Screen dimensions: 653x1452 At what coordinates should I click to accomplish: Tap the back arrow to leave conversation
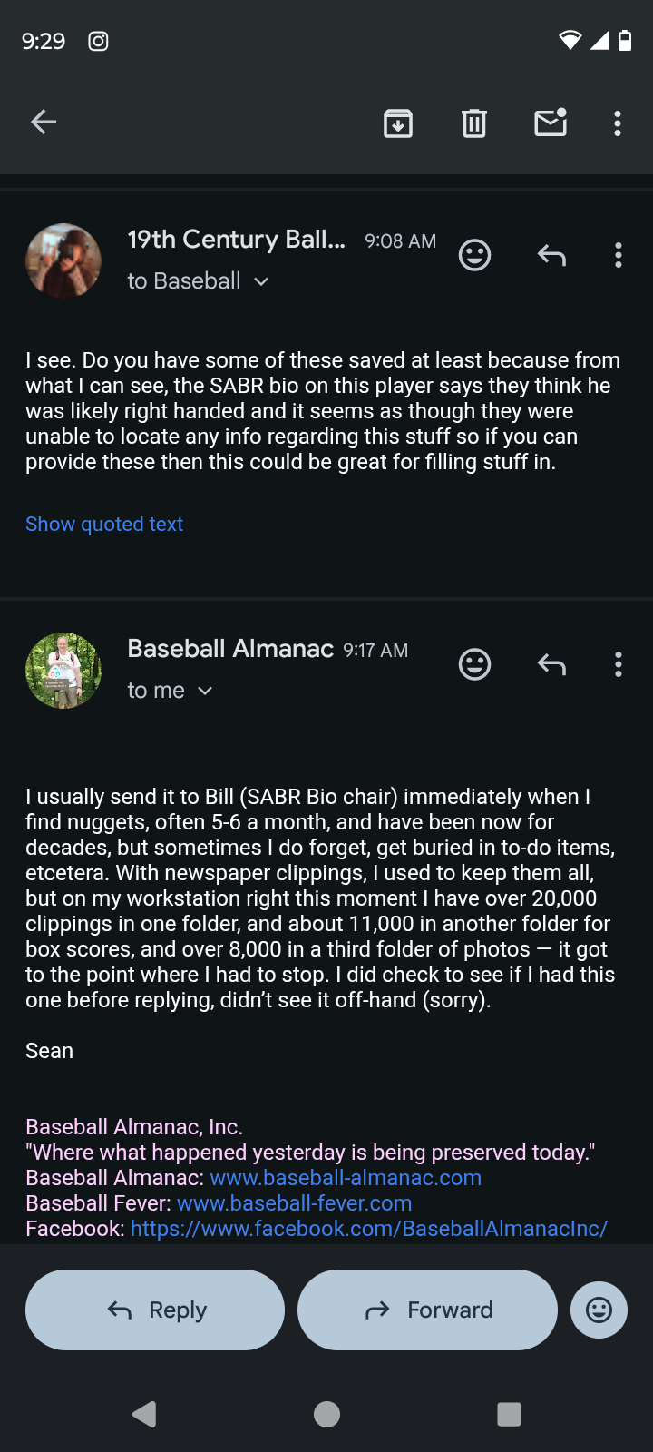coord(44,122)
